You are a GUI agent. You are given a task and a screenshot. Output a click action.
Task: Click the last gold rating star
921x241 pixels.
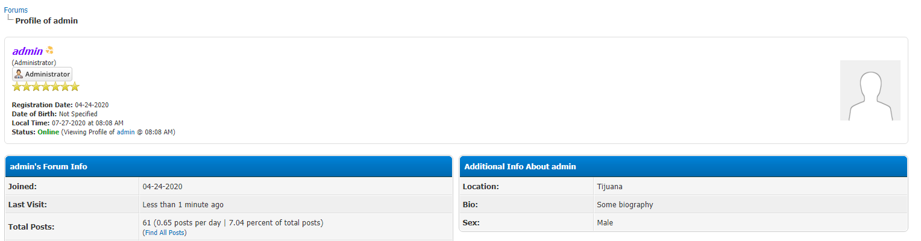click(75, 87)
